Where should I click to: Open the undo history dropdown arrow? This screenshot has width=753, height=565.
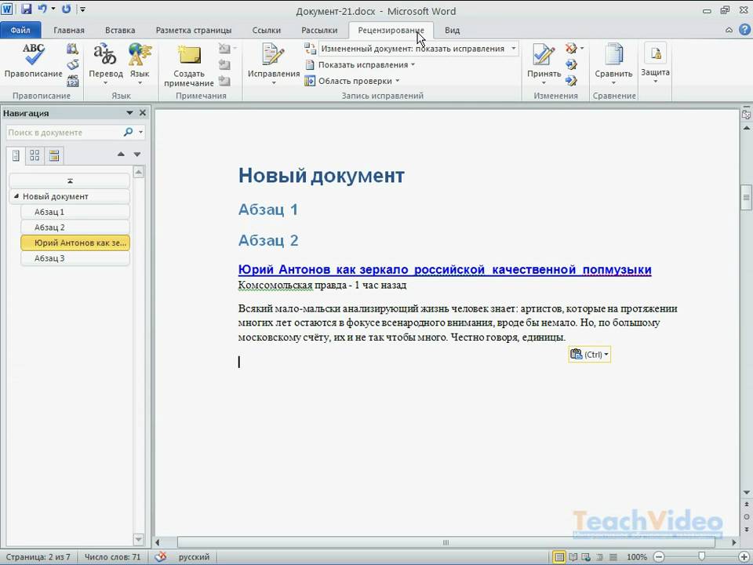point(53,9)
